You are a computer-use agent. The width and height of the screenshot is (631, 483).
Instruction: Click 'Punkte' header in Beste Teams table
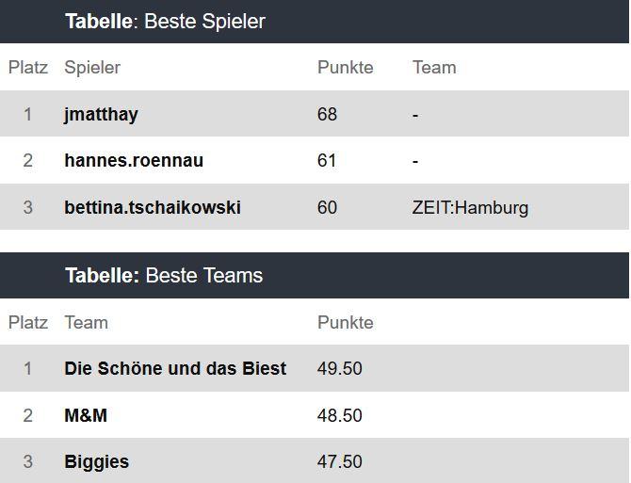tap(345, 322)
